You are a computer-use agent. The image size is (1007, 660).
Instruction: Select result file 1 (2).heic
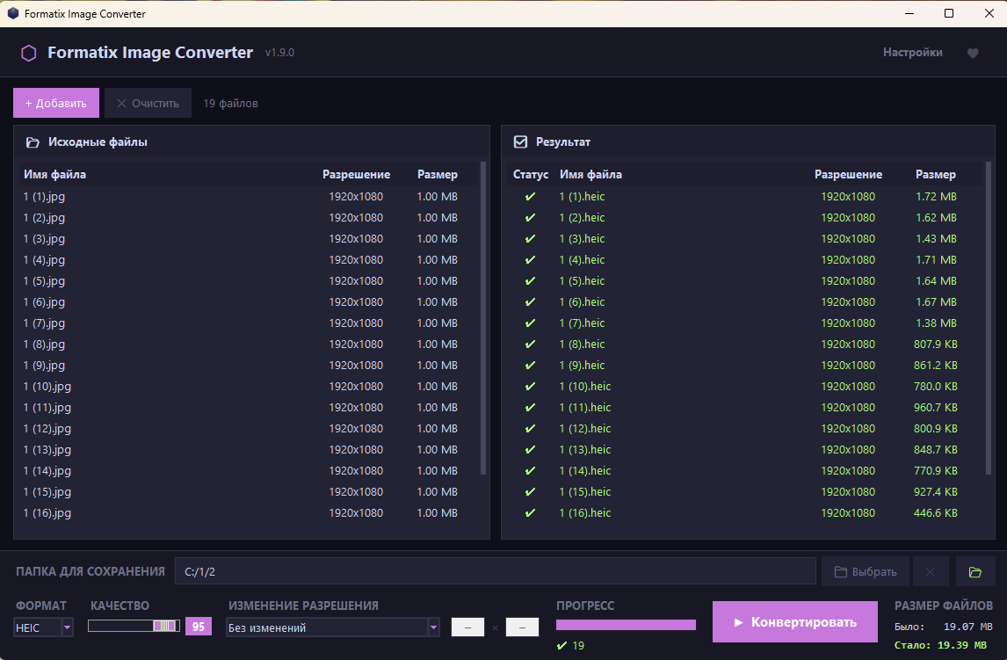745,218
